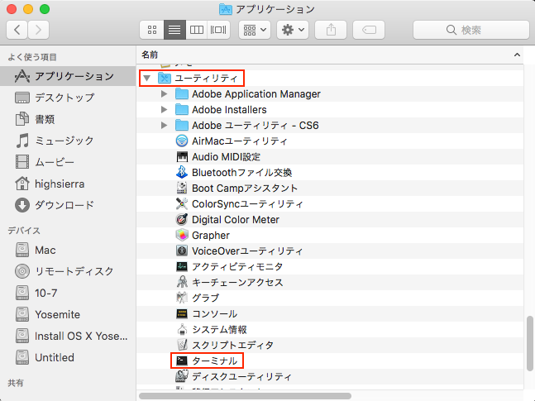
Task: Select the Adobe Application Manager folder icon
Action: pos(182,94)
